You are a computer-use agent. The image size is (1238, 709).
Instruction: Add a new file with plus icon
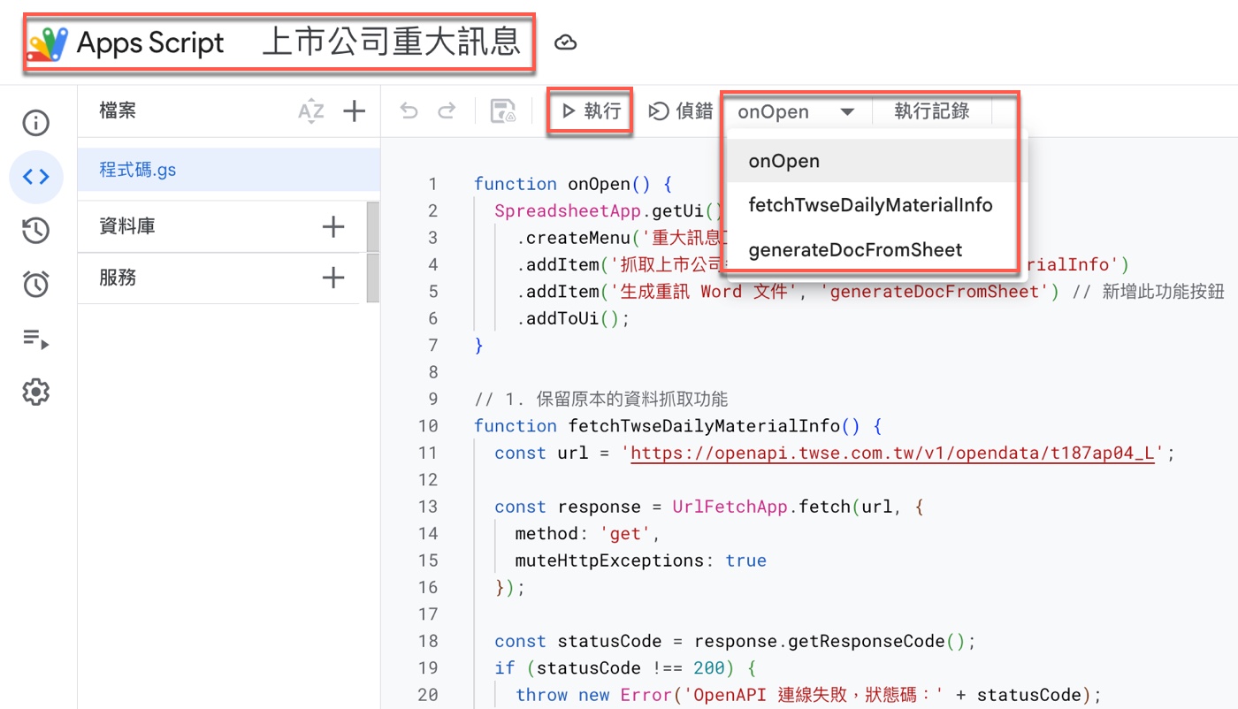(354, 111)
